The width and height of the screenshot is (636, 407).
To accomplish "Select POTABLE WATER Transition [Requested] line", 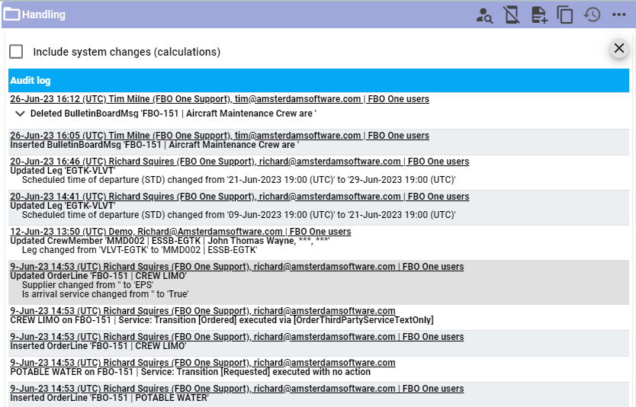I will click(190, 372).
